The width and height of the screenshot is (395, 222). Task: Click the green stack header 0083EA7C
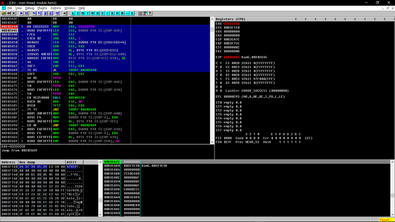click(112, 162)
